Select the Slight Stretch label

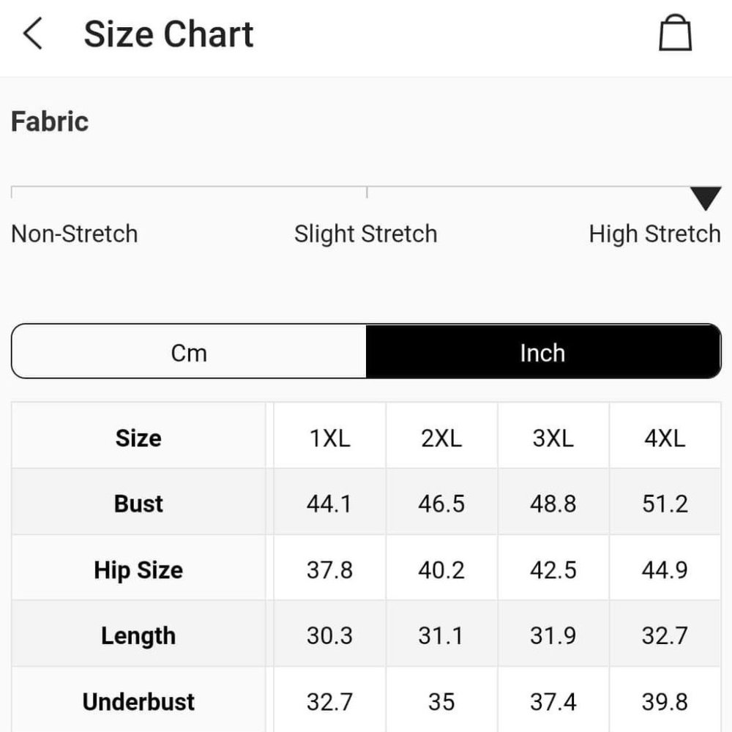pos(365,234)
